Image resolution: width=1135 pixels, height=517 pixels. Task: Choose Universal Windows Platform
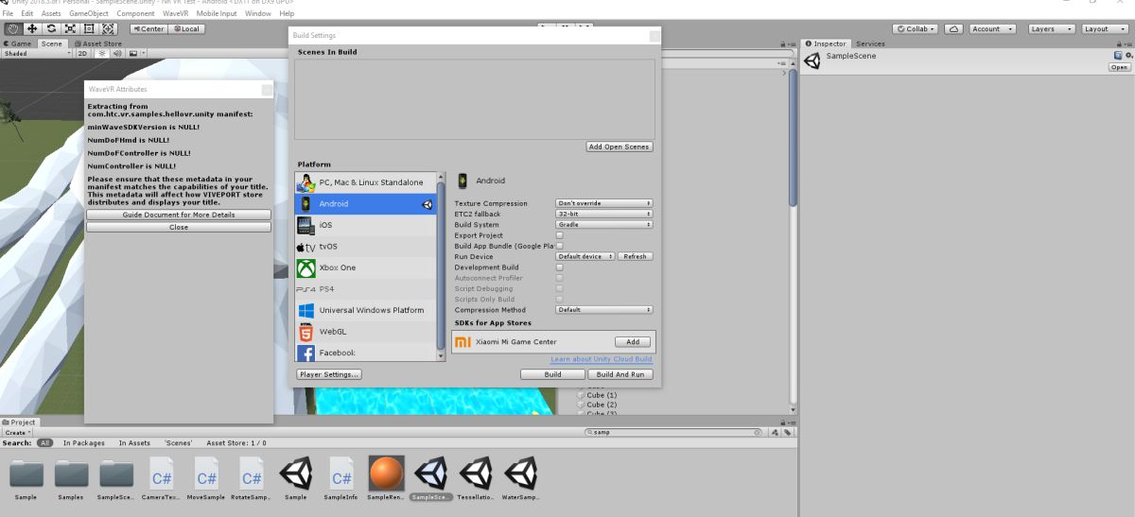365,310
